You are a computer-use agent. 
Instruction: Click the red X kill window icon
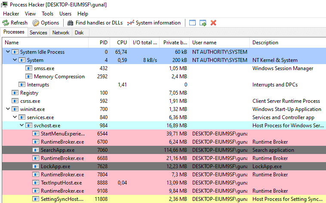[x=213, y=23]
